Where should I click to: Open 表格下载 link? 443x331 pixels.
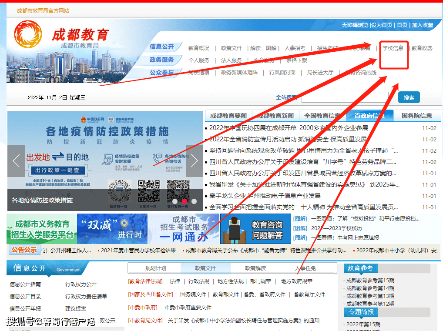point(297,60)
